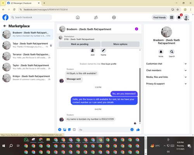Expand Privacy & support section

[x=166, y=84]
